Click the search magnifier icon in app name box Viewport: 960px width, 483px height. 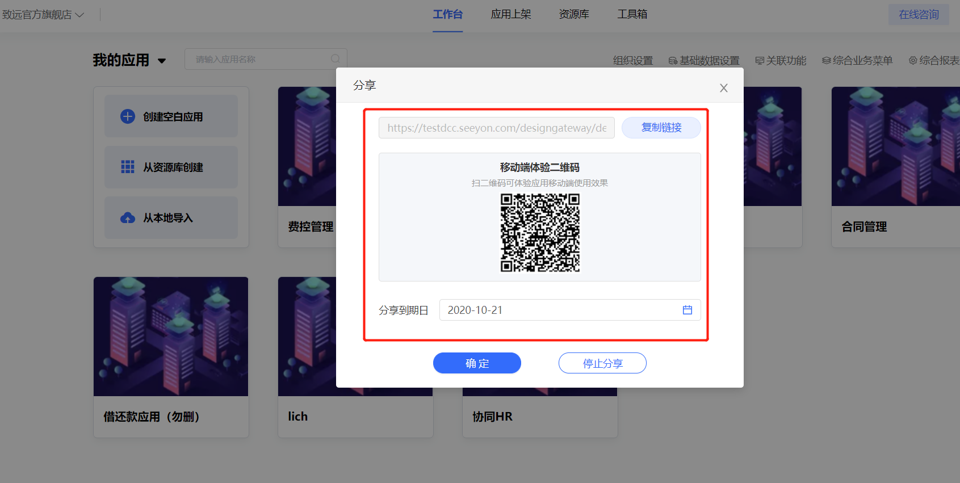click(x=336, y=59)
